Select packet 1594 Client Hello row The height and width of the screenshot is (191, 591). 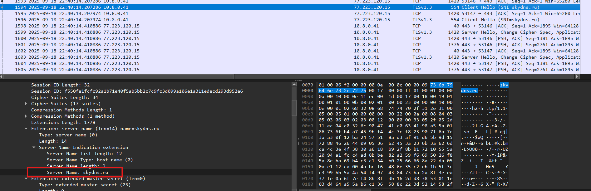(x=219, y=7)
